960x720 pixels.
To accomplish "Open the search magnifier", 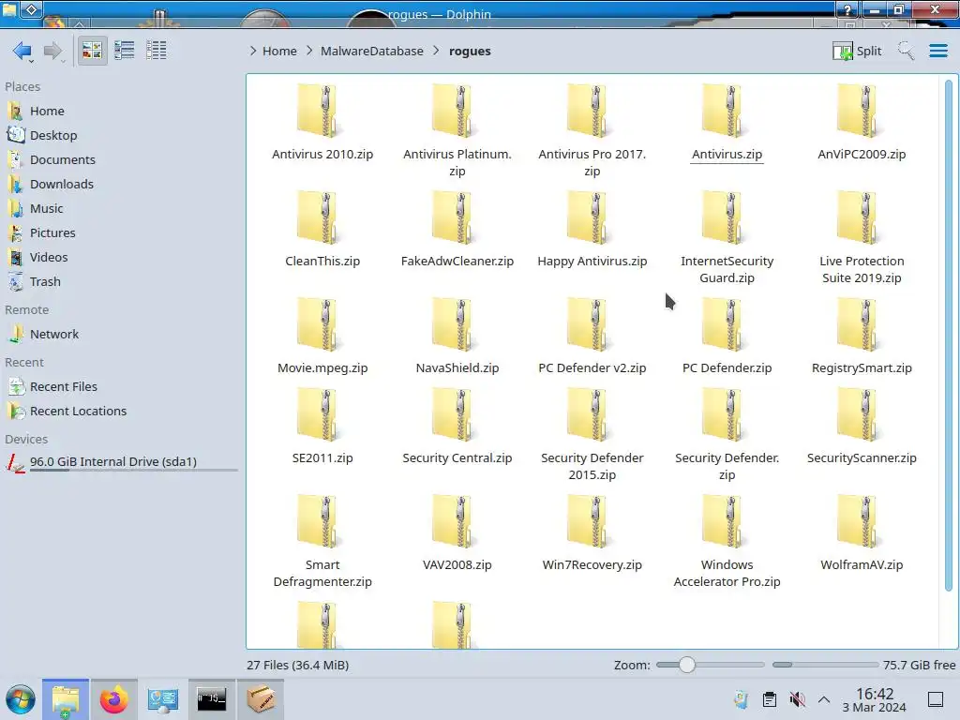I will [906, 51].
